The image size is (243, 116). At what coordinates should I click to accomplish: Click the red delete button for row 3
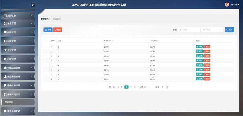pos(207,56)
